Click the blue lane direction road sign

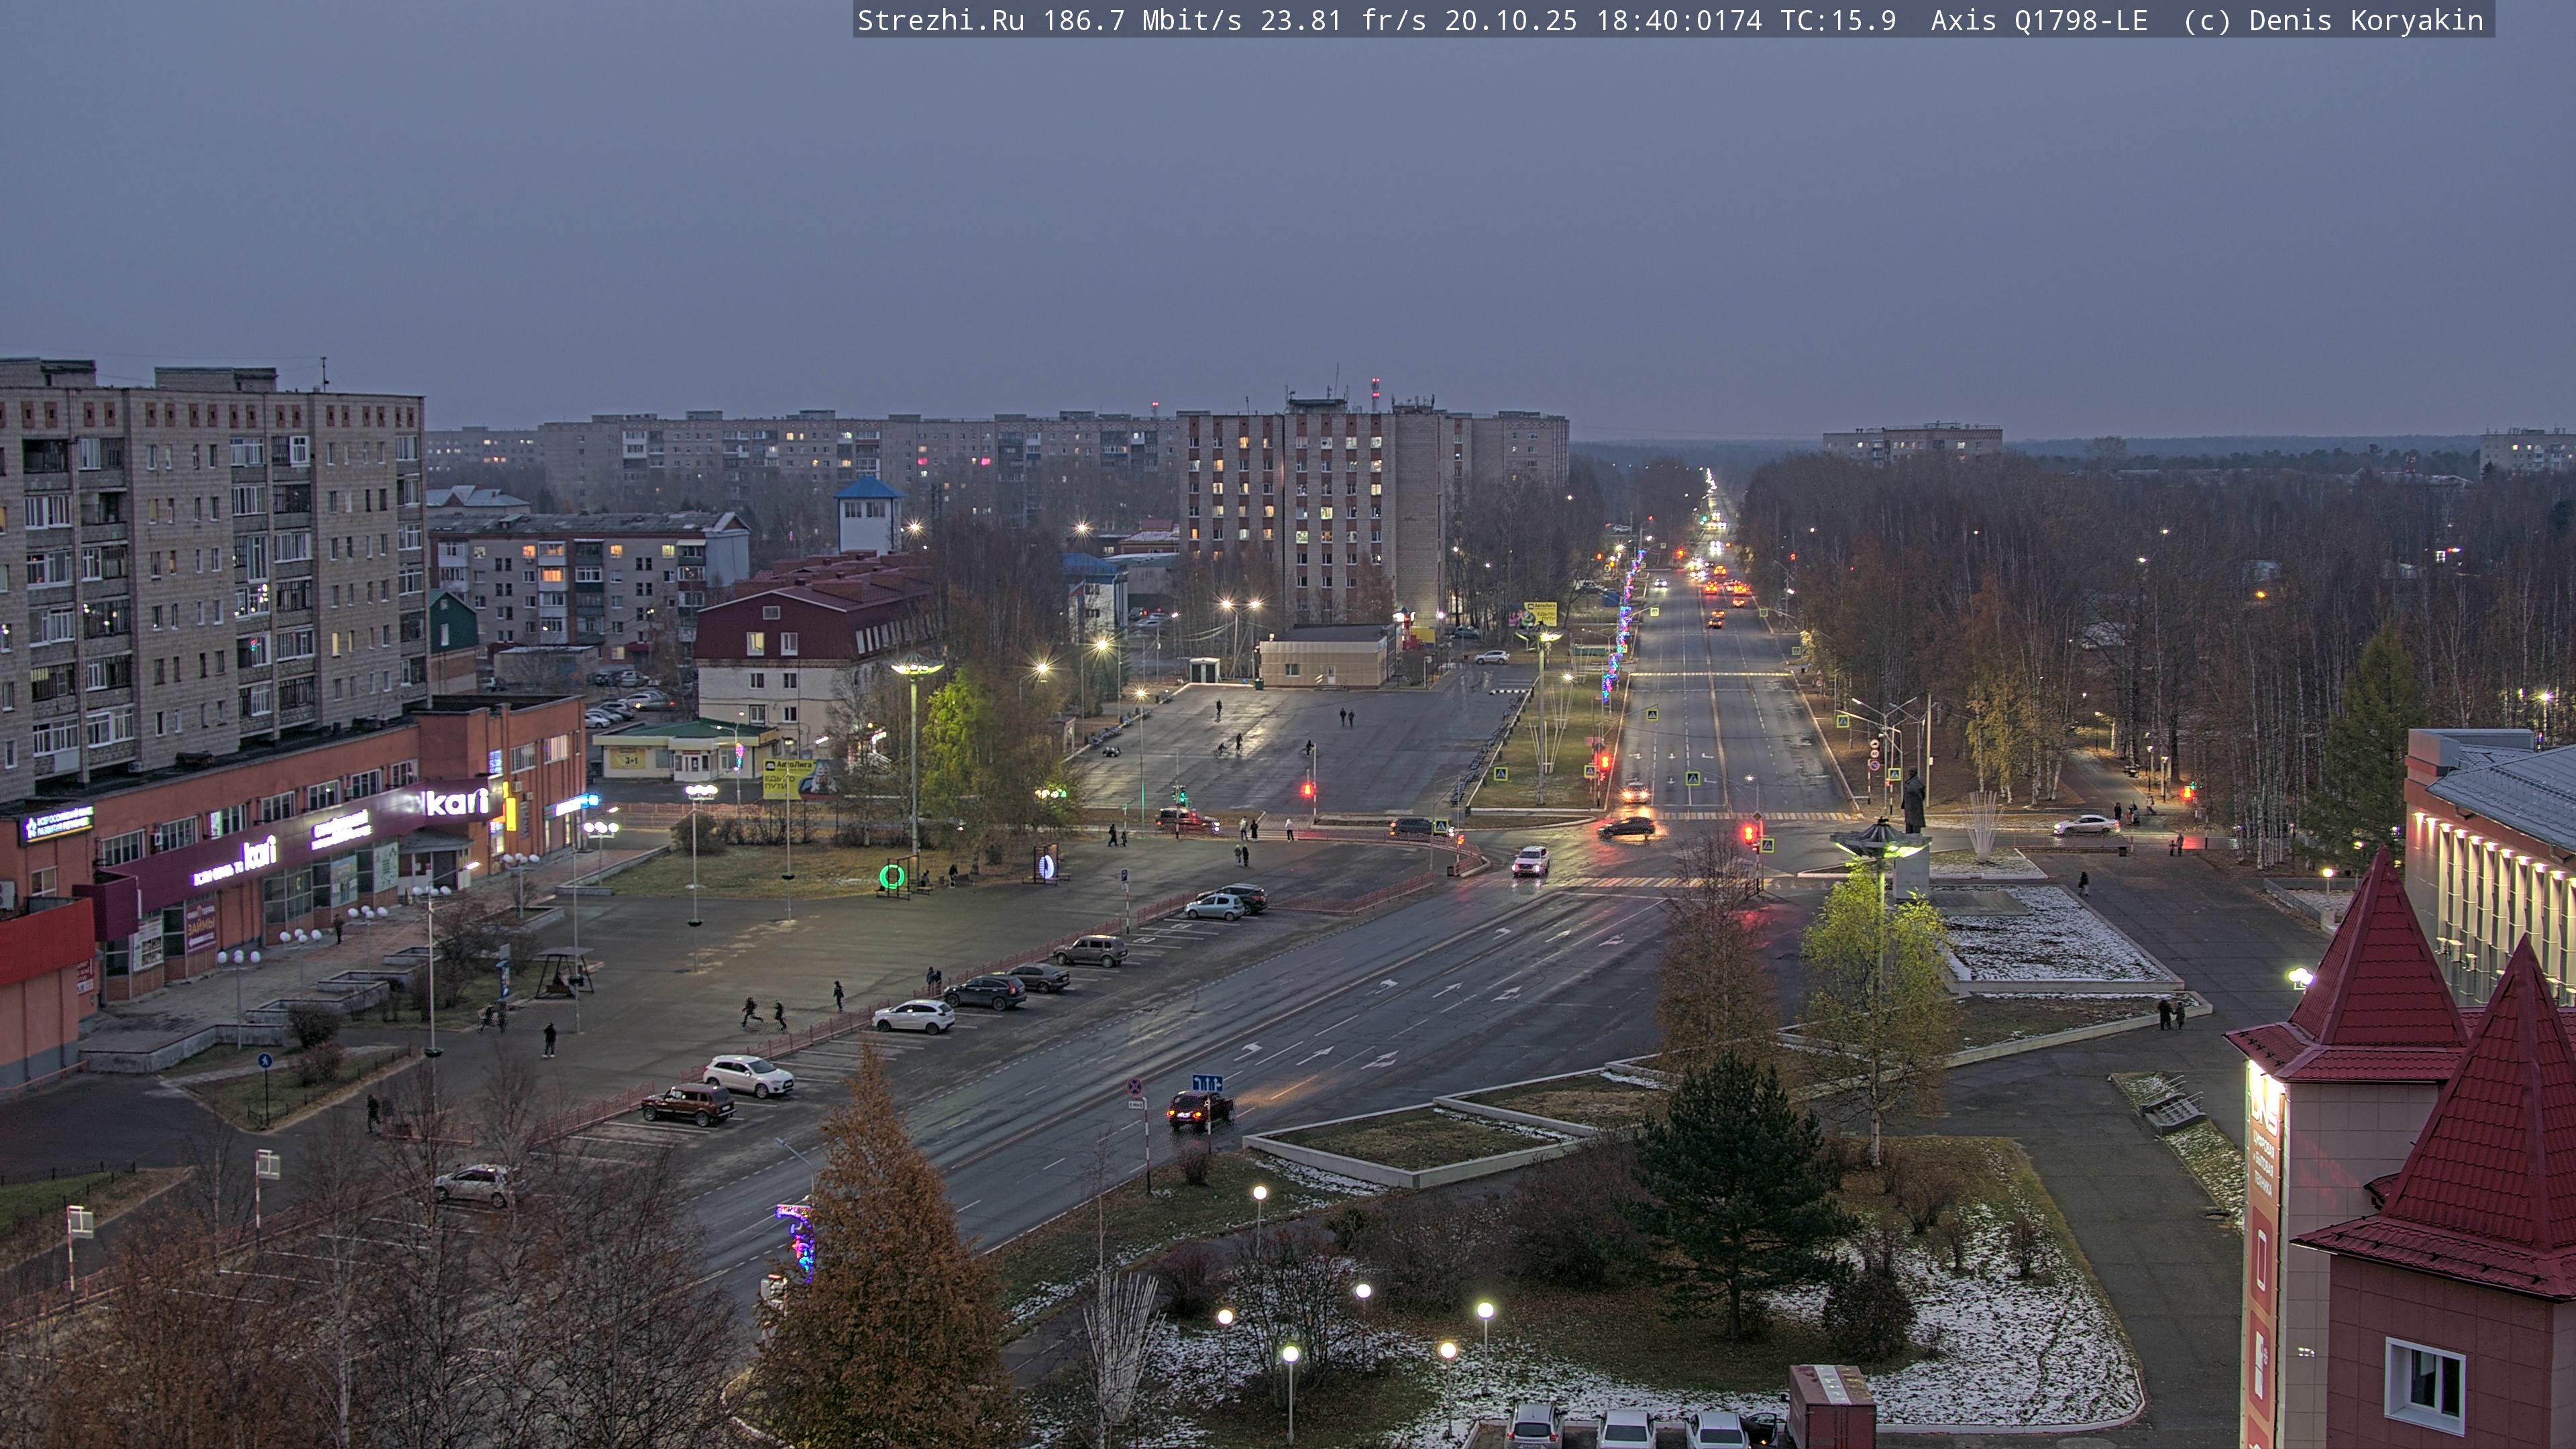(1207, 1083)
